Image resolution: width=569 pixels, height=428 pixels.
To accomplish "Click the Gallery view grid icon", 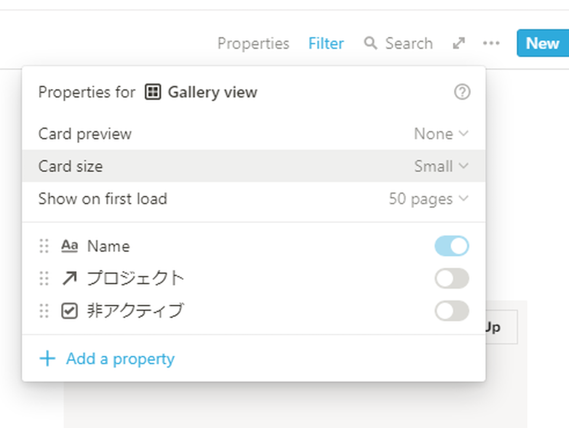I will pos(153,92).
